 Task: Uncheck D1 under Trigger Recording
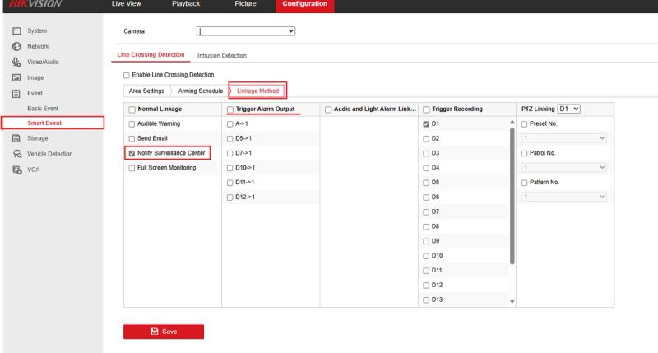pos(426,124)
